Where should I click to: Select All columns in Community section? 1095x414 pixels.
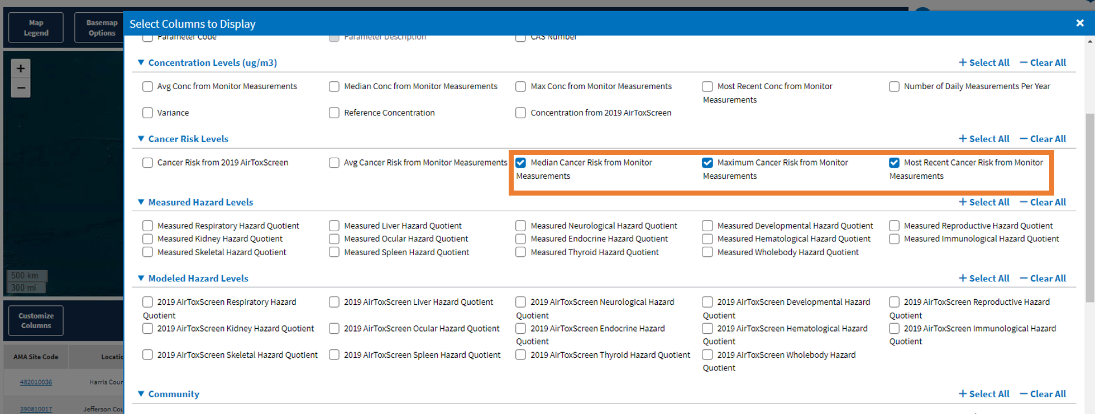coord(984,394)
